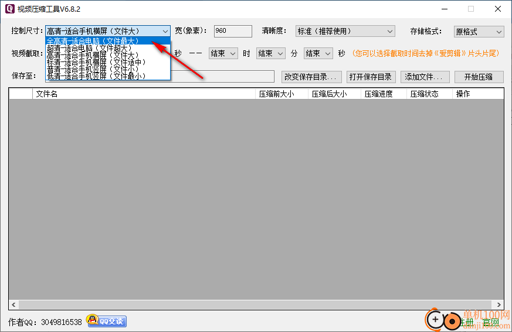This screenshot has height=332, width=512.
Task: Start compression with 开始压缩 button
Action: pos(479,77)
